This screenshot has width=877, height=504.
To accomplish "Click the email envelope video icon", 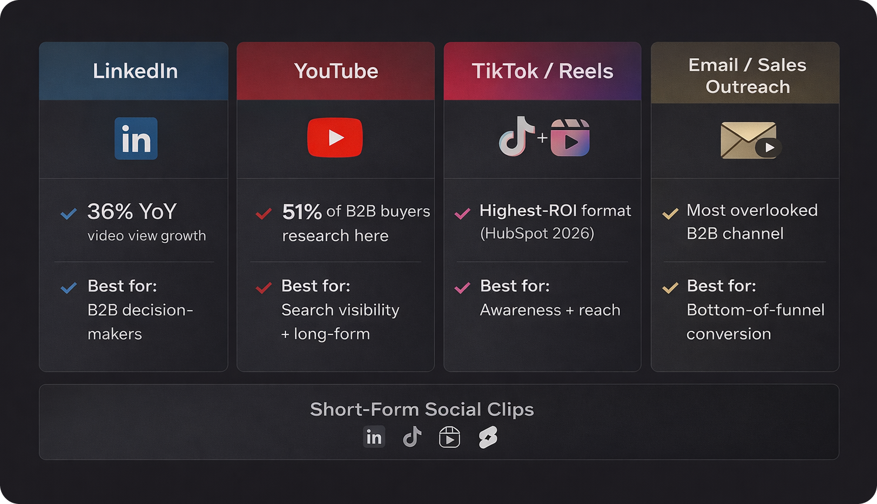I will (751, 140).
